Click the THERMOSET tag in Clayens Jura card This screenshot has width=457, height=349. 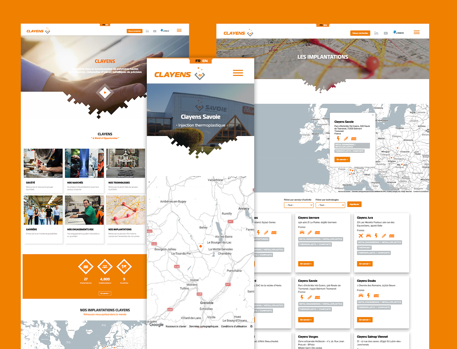click(364, 248)
